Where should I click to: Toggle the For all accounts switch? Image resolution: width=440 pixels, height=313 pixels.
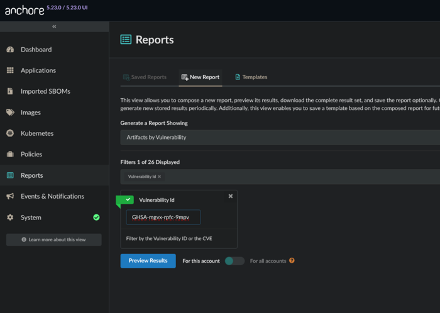tap(234, 261)
